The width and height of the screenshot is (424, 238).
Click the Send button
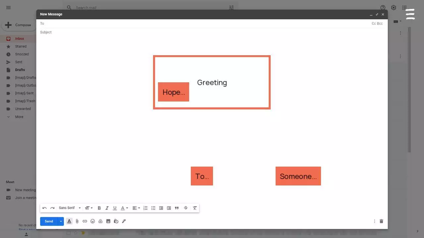49,221
